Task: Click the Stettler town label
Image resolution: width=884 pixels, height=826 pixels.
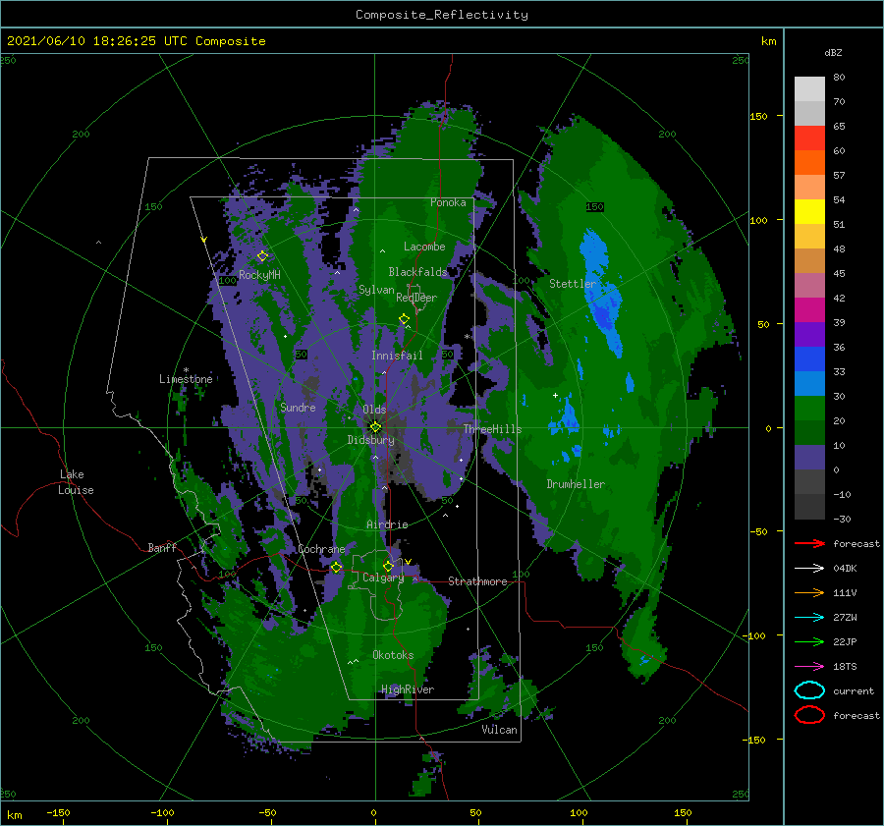Action: (x=573, y=284)
